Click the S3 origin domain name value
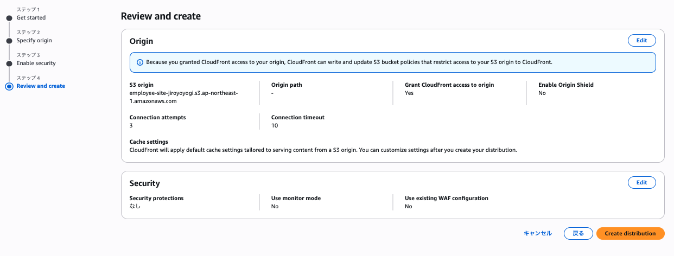Viewport: 674px width, 256px height. [x=183, y=97]
